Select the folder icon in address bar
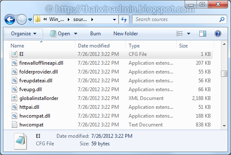Viewport: 231px width, 155px height. pyautogui.click(x=38, y=19)
